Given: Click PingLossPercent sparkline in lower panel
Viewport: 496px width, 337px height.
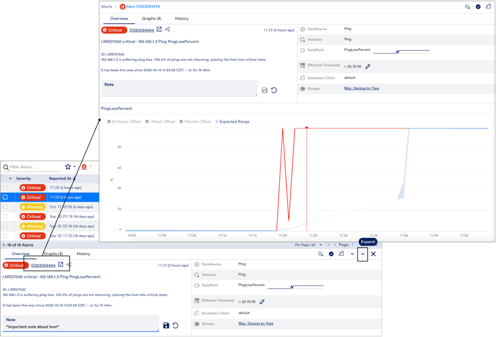Looking at the screenshot, I should point(295,287).
